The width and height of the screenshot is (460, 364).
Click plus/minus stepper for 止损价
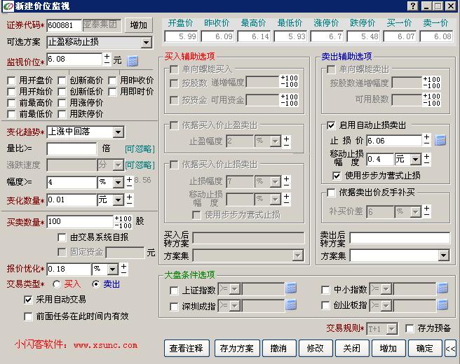426,140
